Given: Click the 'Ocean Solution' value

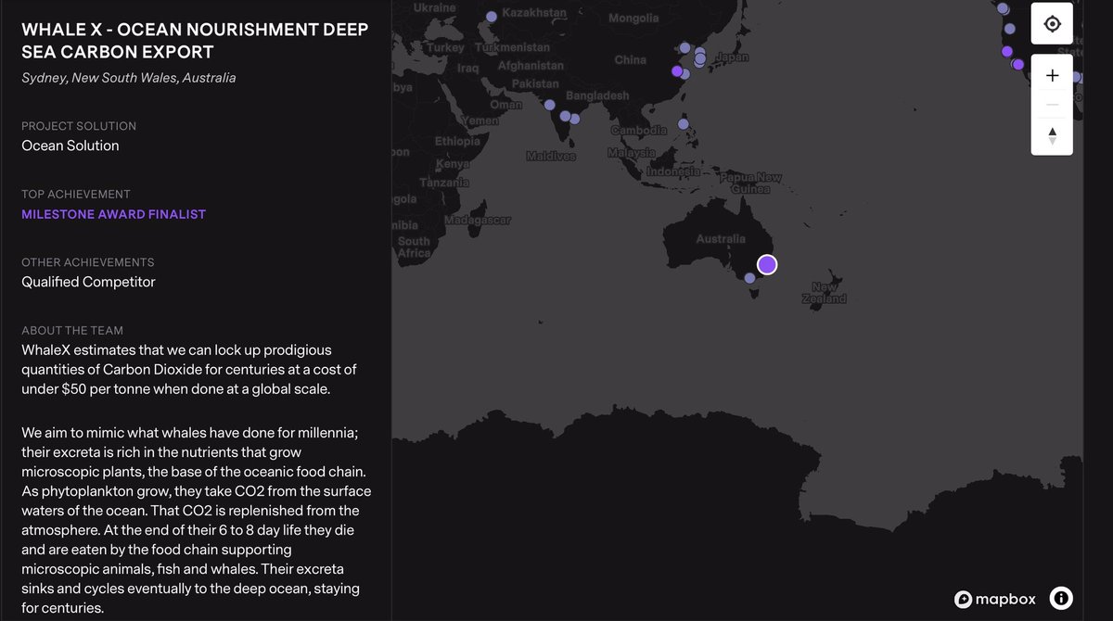Looking at the screenshot, I should click(x=70, y=146).
